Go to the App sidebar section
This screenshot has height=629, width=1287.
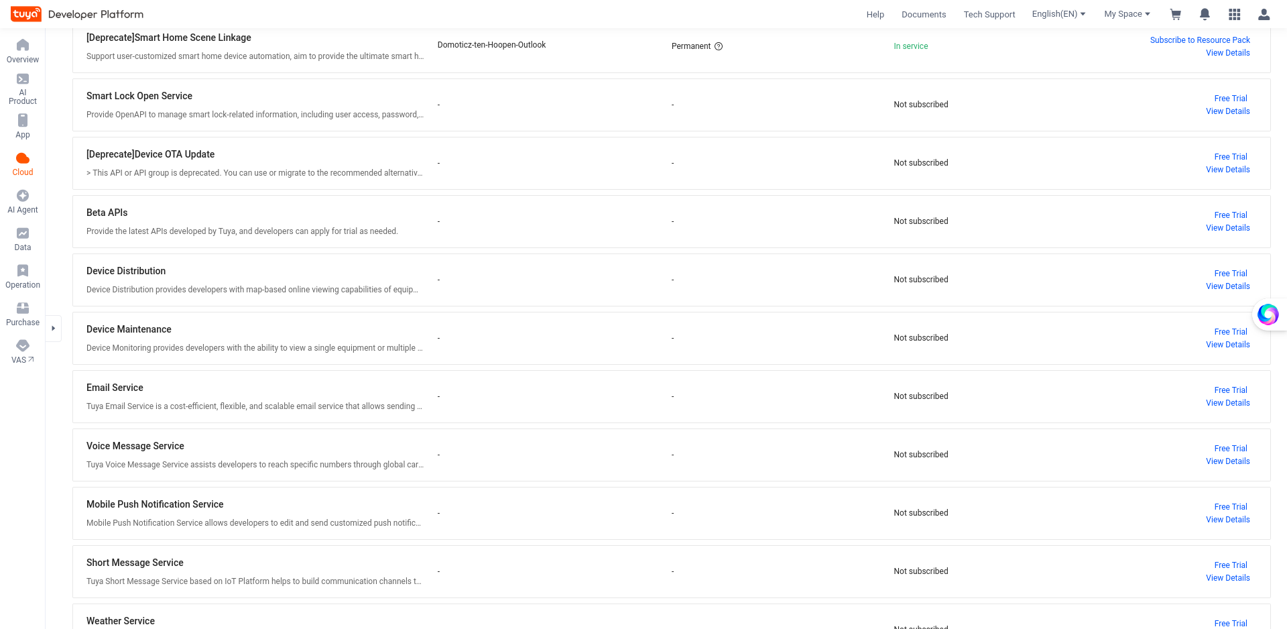click(x=23, y=126)
